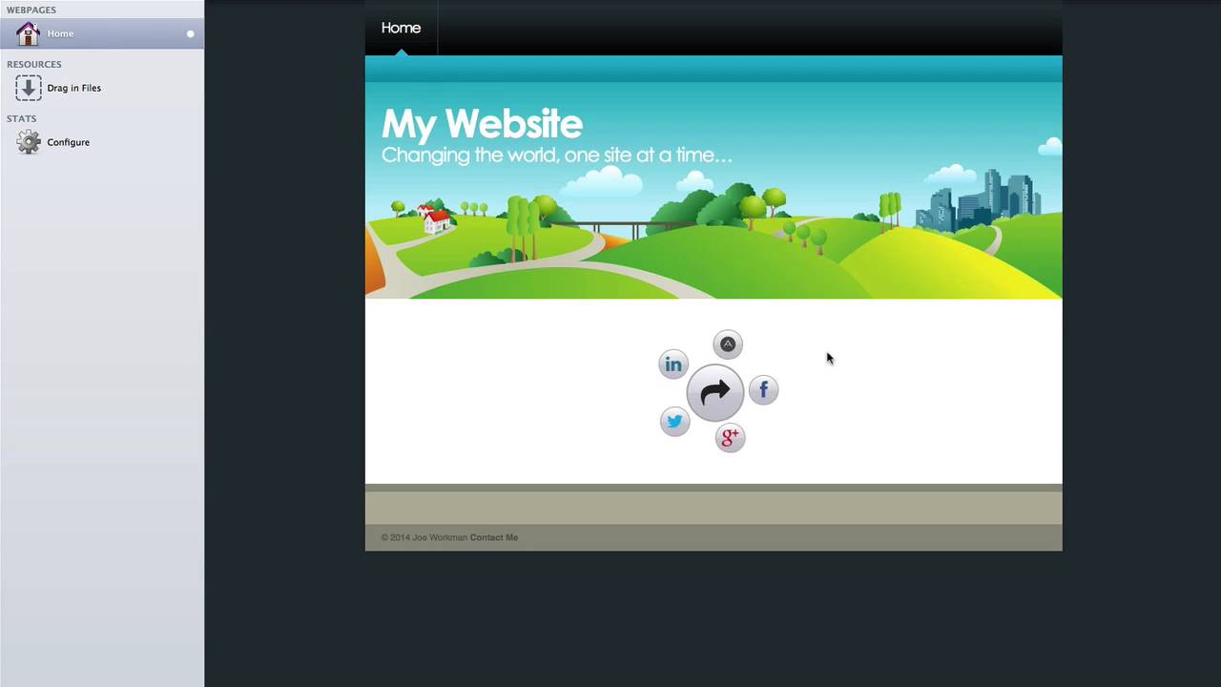Follow the Contact Me footer link

point(493,537)
